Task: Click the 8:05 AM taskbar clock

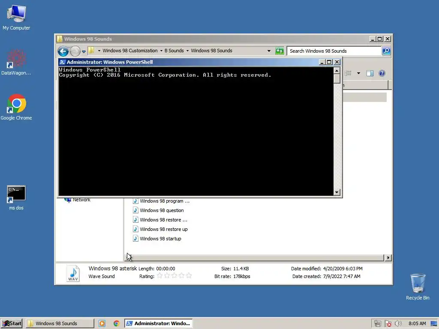Action: [x=417, y=324]
